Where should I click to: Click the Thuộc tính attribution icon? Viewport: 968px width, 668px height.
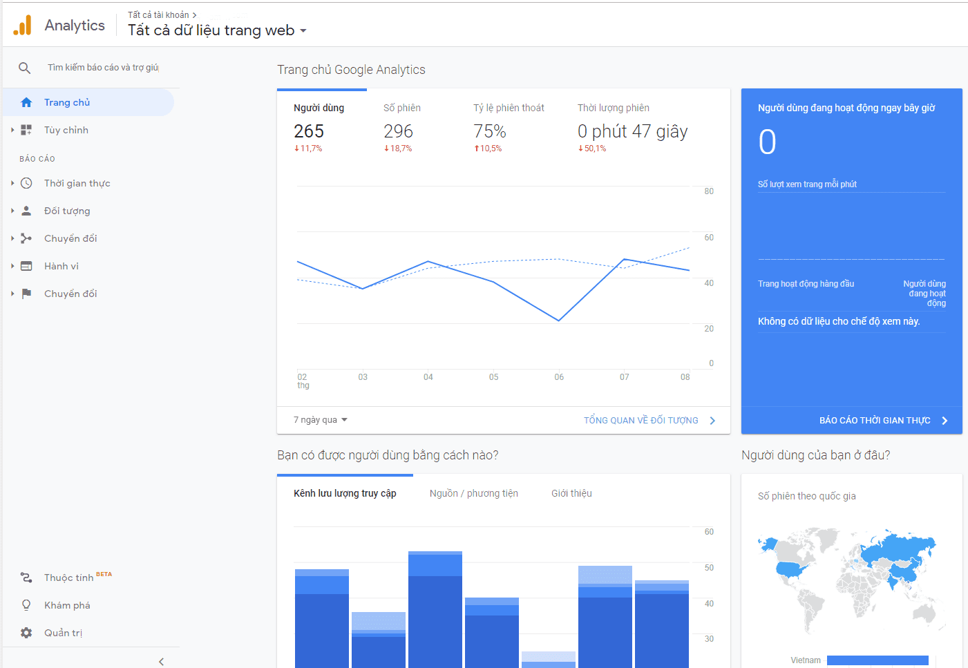click(26, 578)
